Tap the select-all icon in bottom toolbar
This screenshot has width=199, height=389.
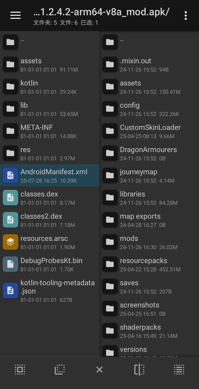20,370
